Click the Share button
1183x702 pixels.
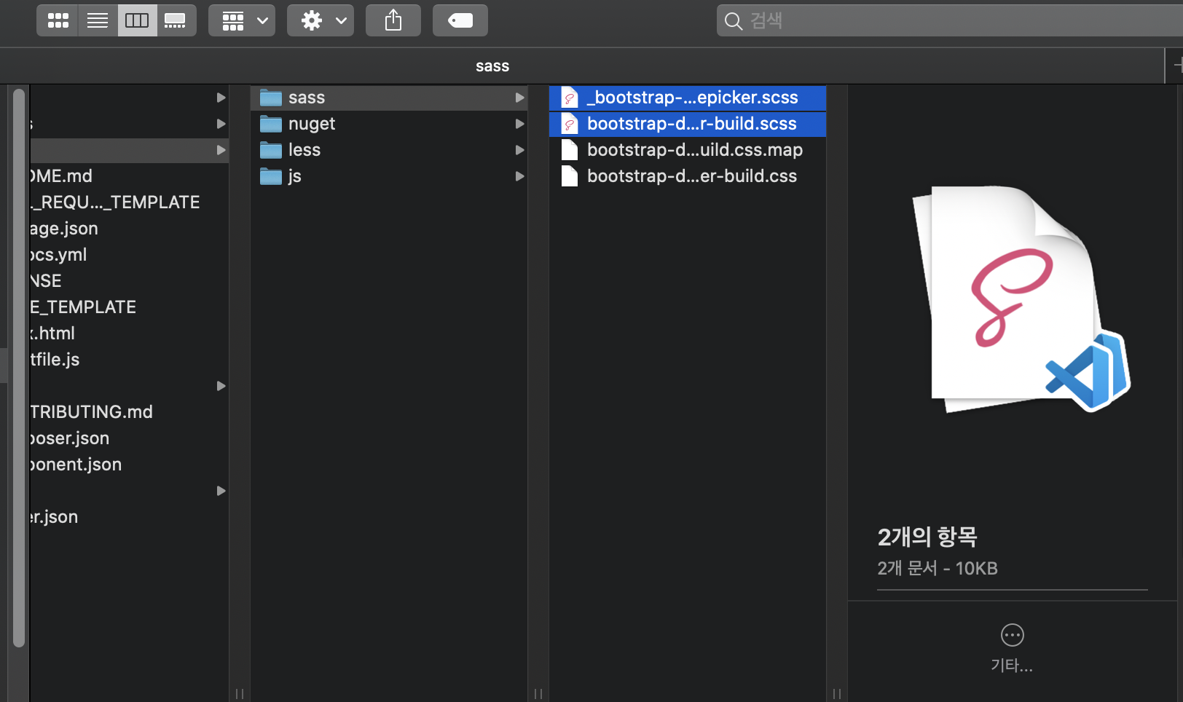coord(393,20)
